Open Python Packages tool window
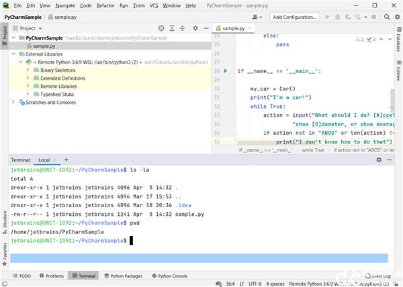This screenshot has height=287, width=403. point(123,276)
